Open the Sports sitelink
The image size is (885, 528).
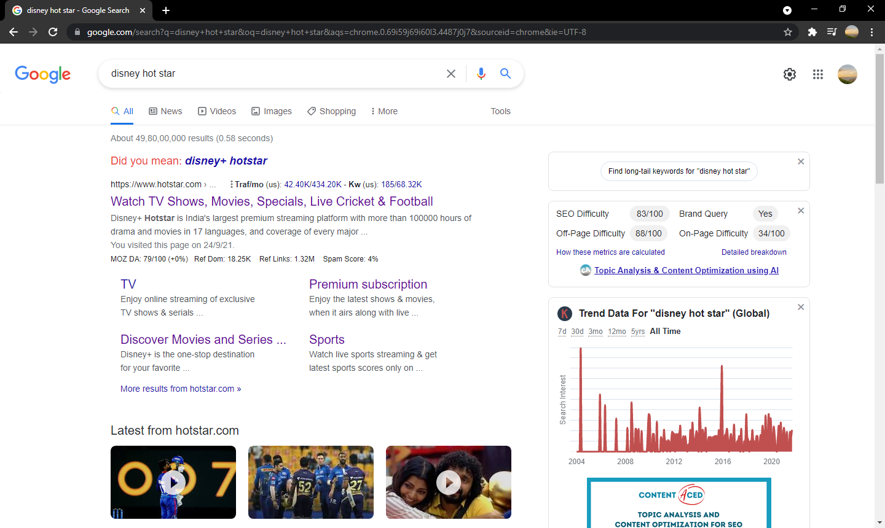(327, 340)
